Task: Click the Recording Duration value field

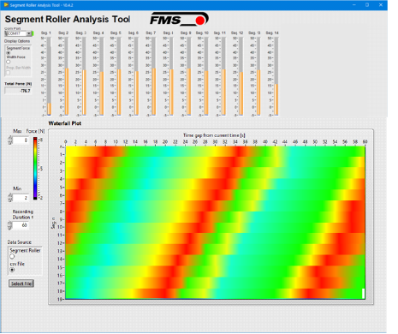Action: [21, 225]
